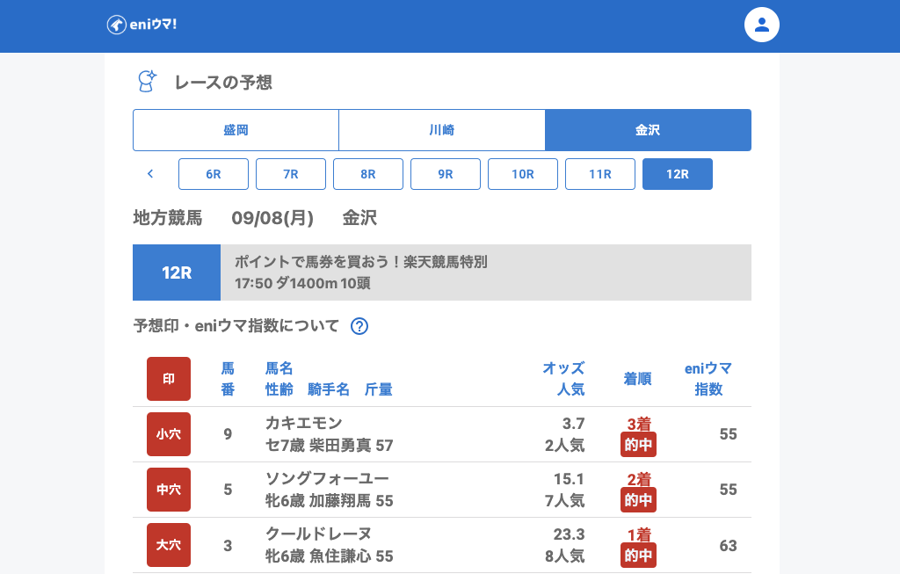Select race 11R
Viewport: 900px width, 574px height.
coord(600,174)
